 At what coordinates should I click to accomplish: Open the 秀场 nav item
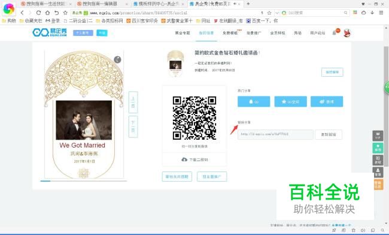(297, 33)
